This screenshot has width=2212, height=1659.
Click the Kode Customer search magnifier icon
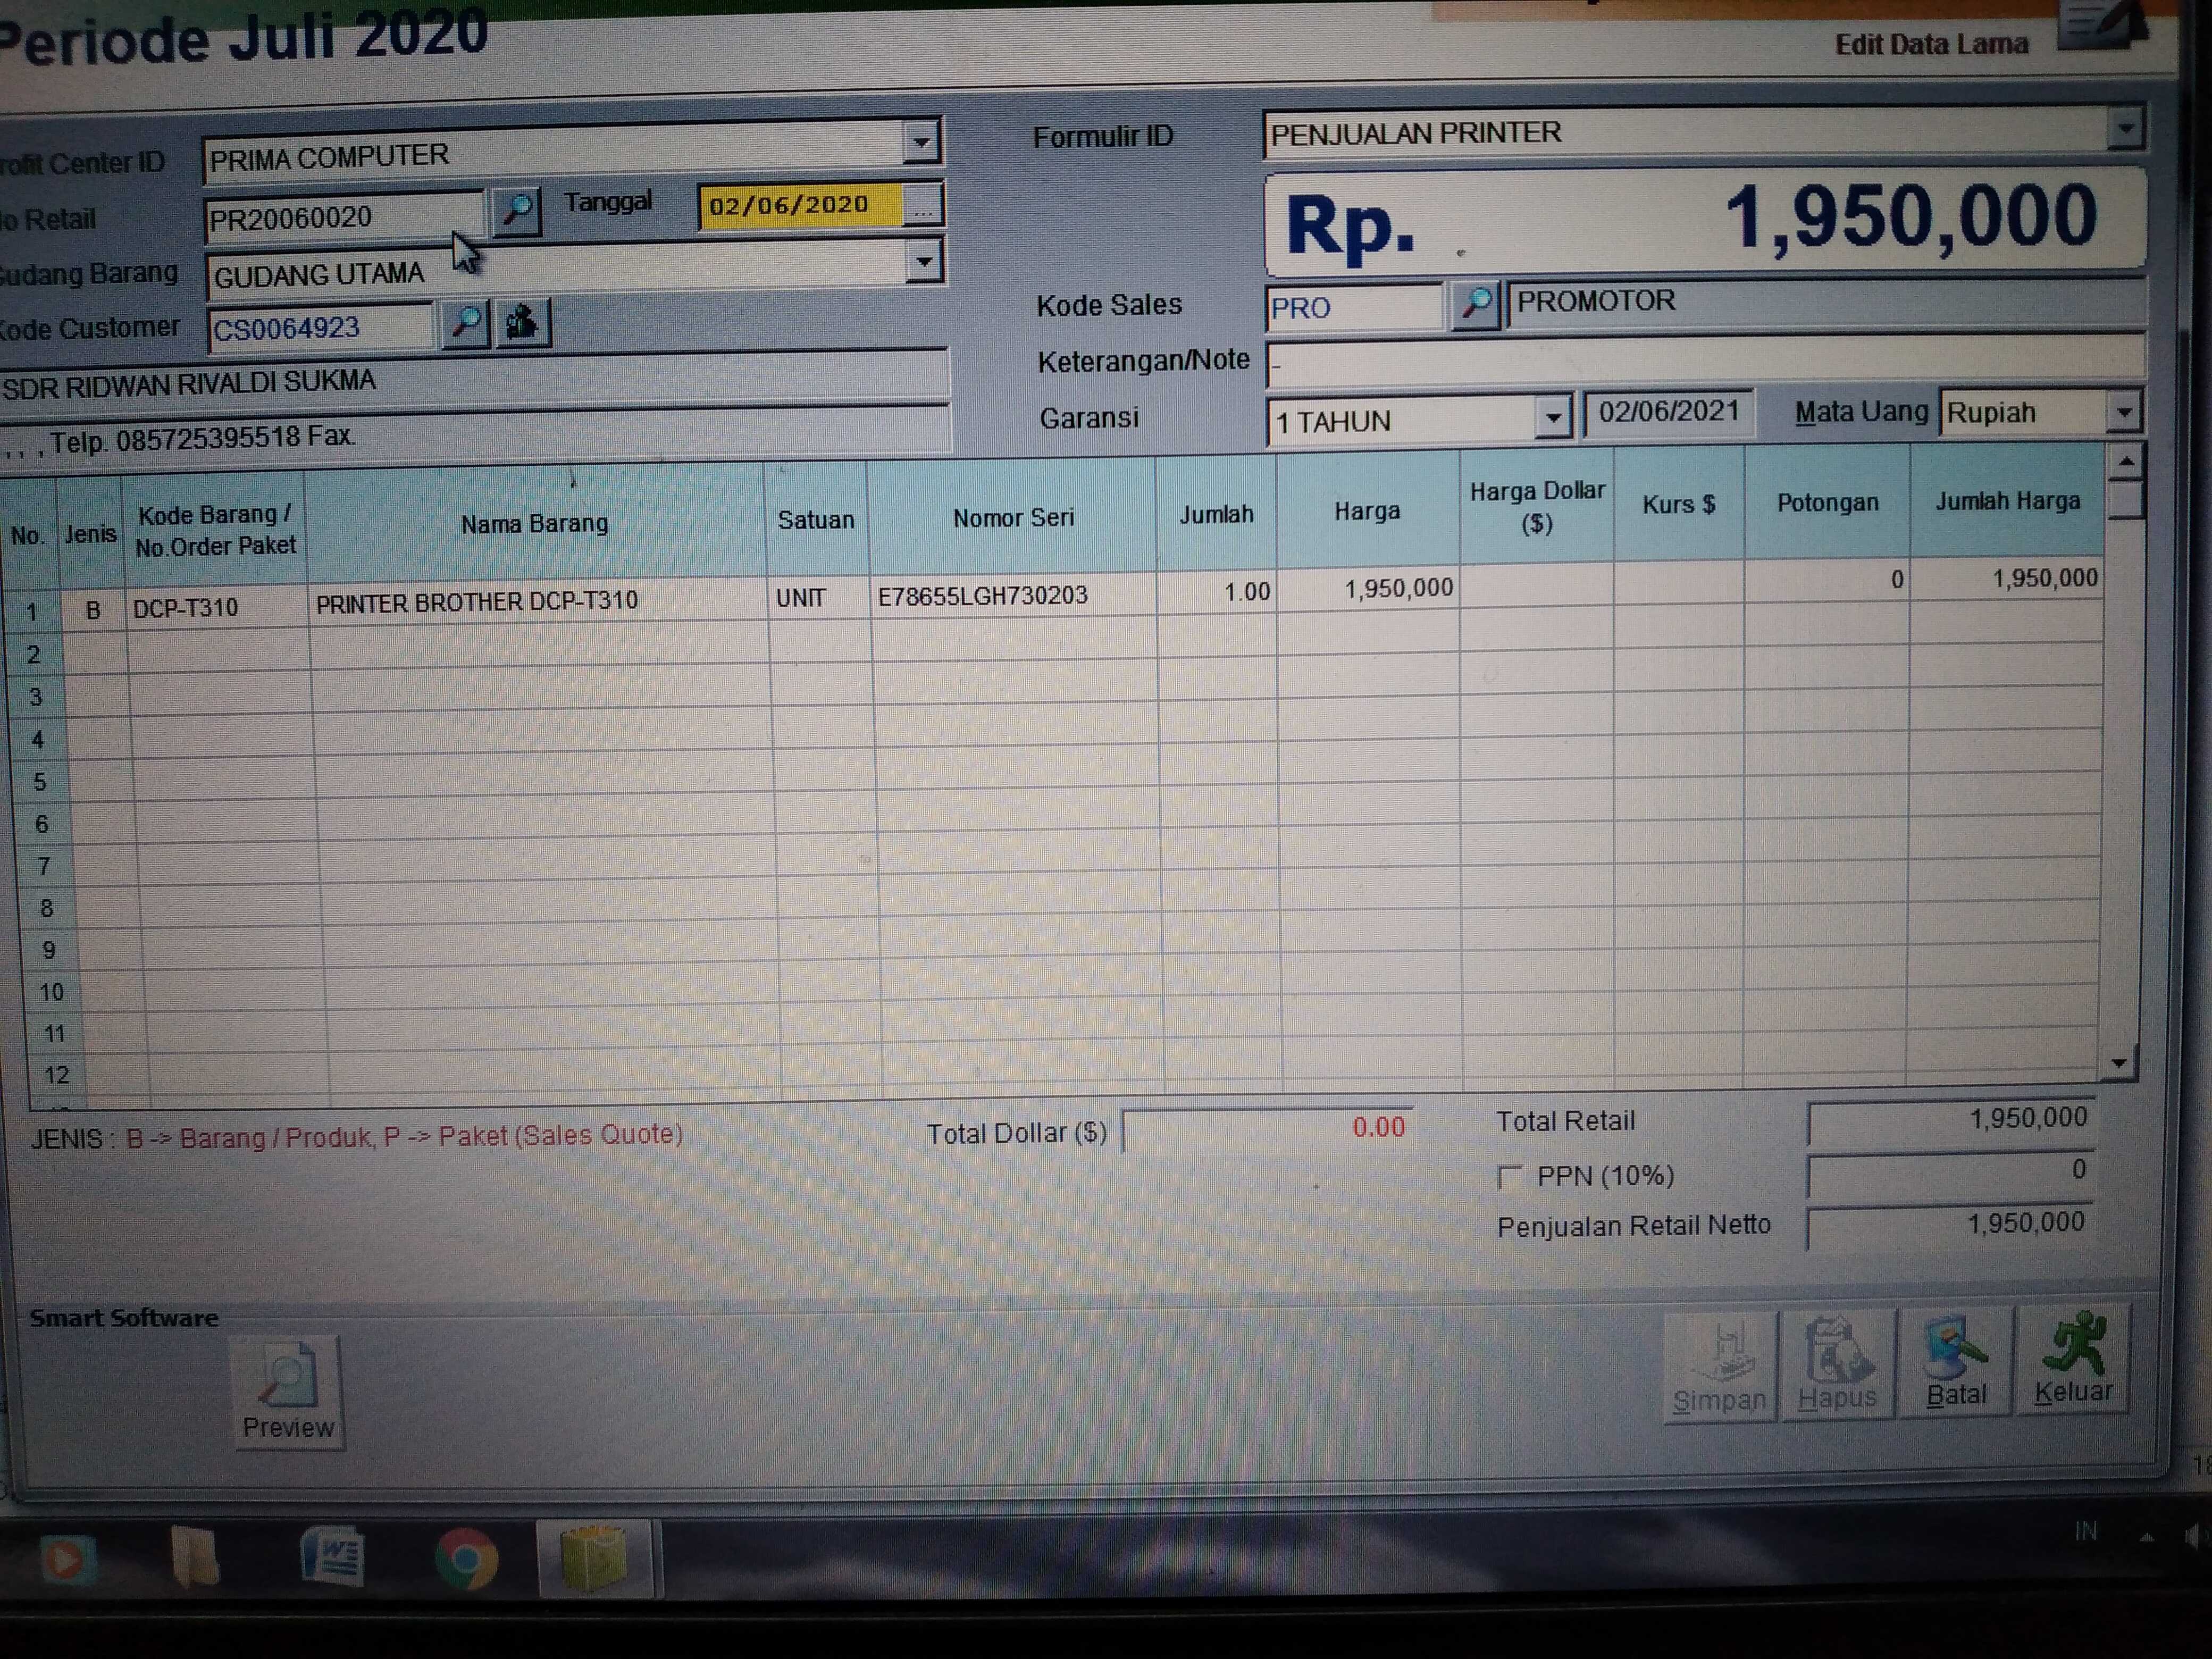[x=465, y=323]
